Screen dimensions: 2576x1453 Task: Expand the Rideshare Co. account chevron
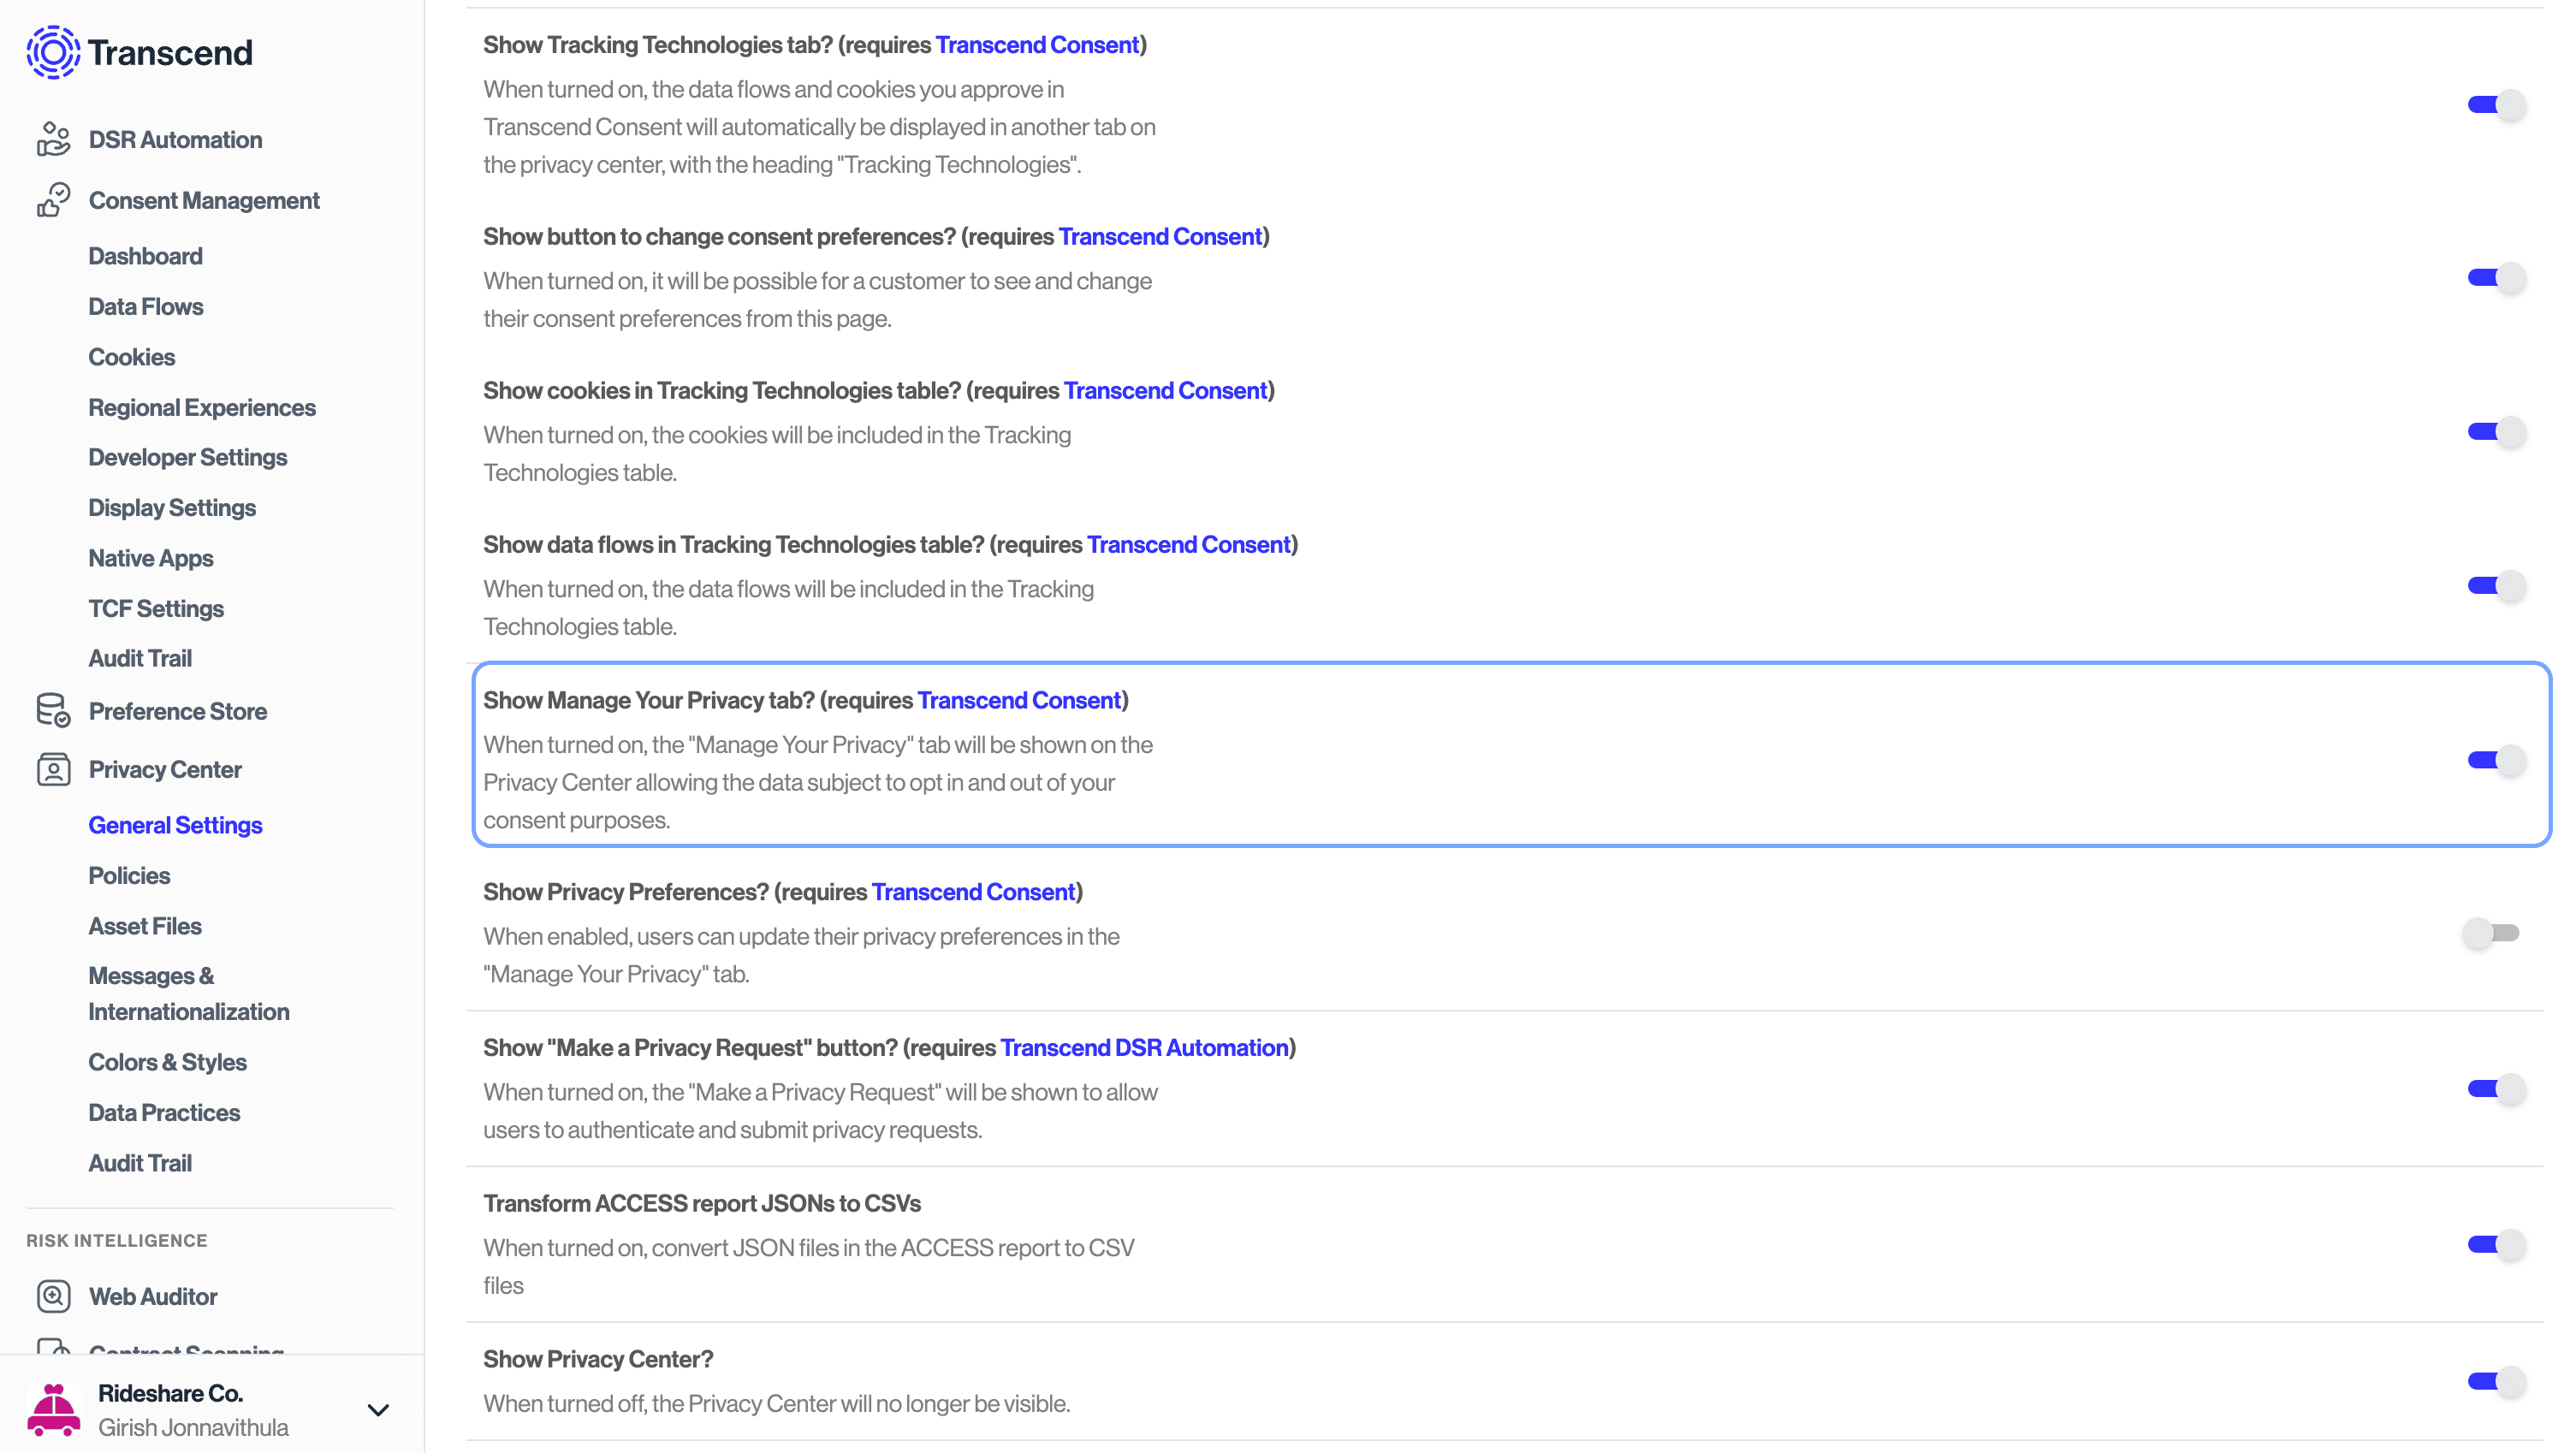(x=378, y=1410)
